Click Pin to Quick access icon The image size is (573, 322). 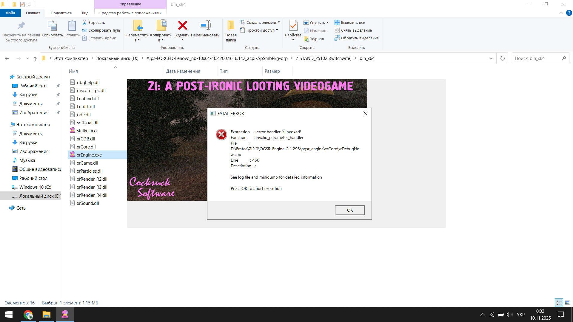(21, 26)
